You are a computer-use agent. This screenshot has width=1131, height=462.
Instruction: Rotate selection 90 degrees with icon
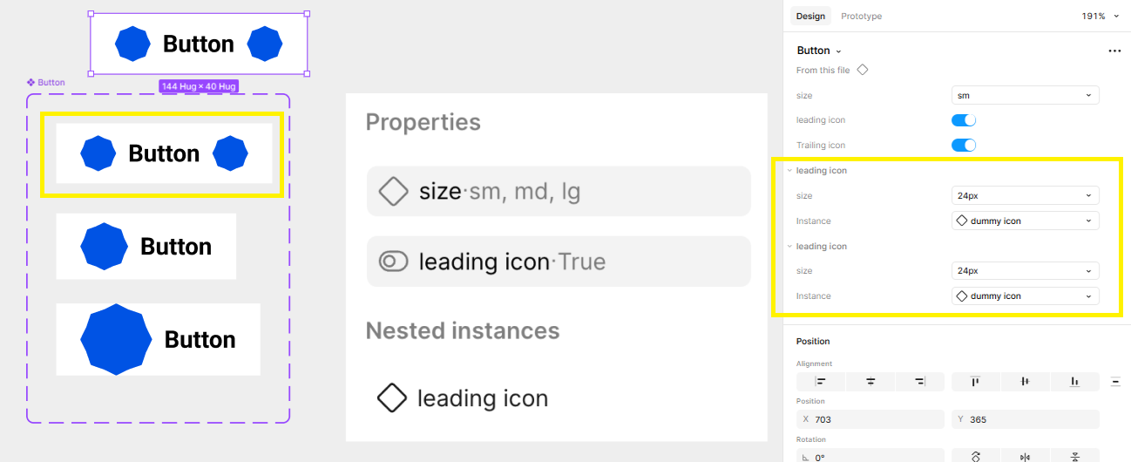pyautogui.click(x=975, y=457)
